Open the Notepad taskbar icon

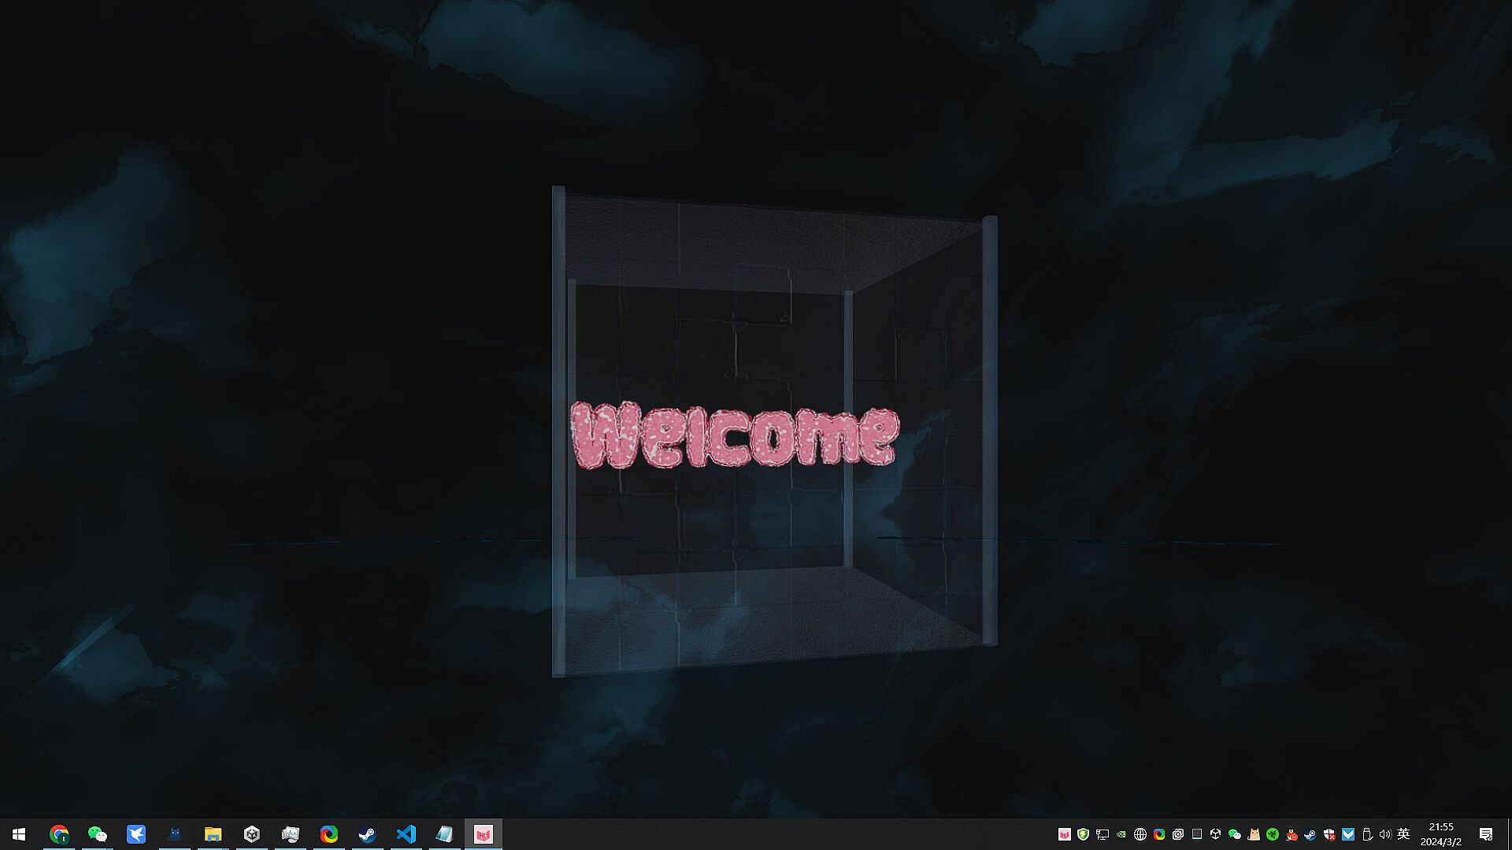click(444, 834)
